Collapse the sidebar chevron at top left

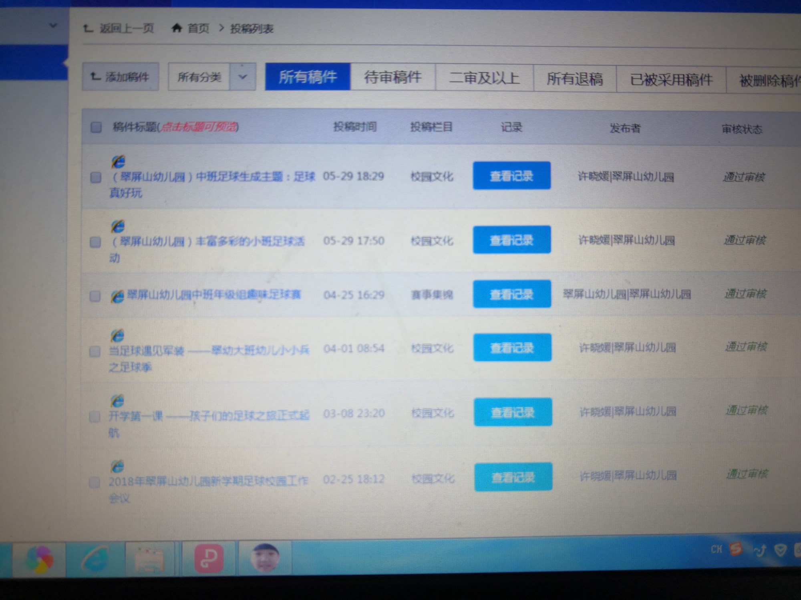point(53,26)
